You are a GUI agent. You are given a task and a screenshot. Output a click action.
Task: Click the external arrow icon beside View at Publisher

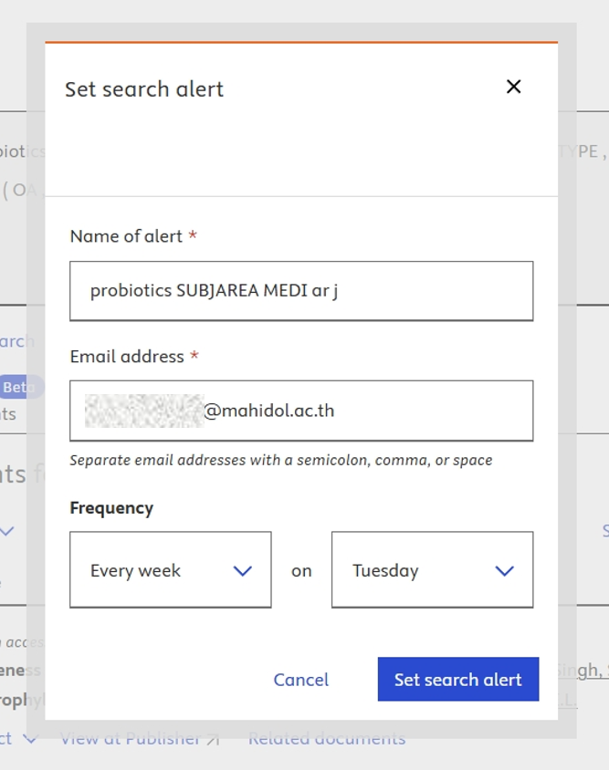[213, 740]
